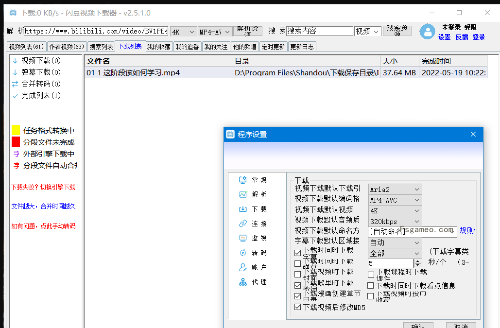This screenshot has width=500, height=328.
Task: Click the danmaku download arrow icon
Action: pos(15,72)
